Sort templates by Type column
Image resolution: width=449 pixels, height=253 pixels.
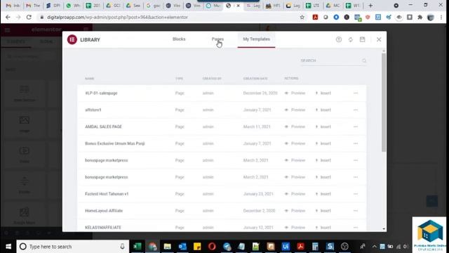180,78
